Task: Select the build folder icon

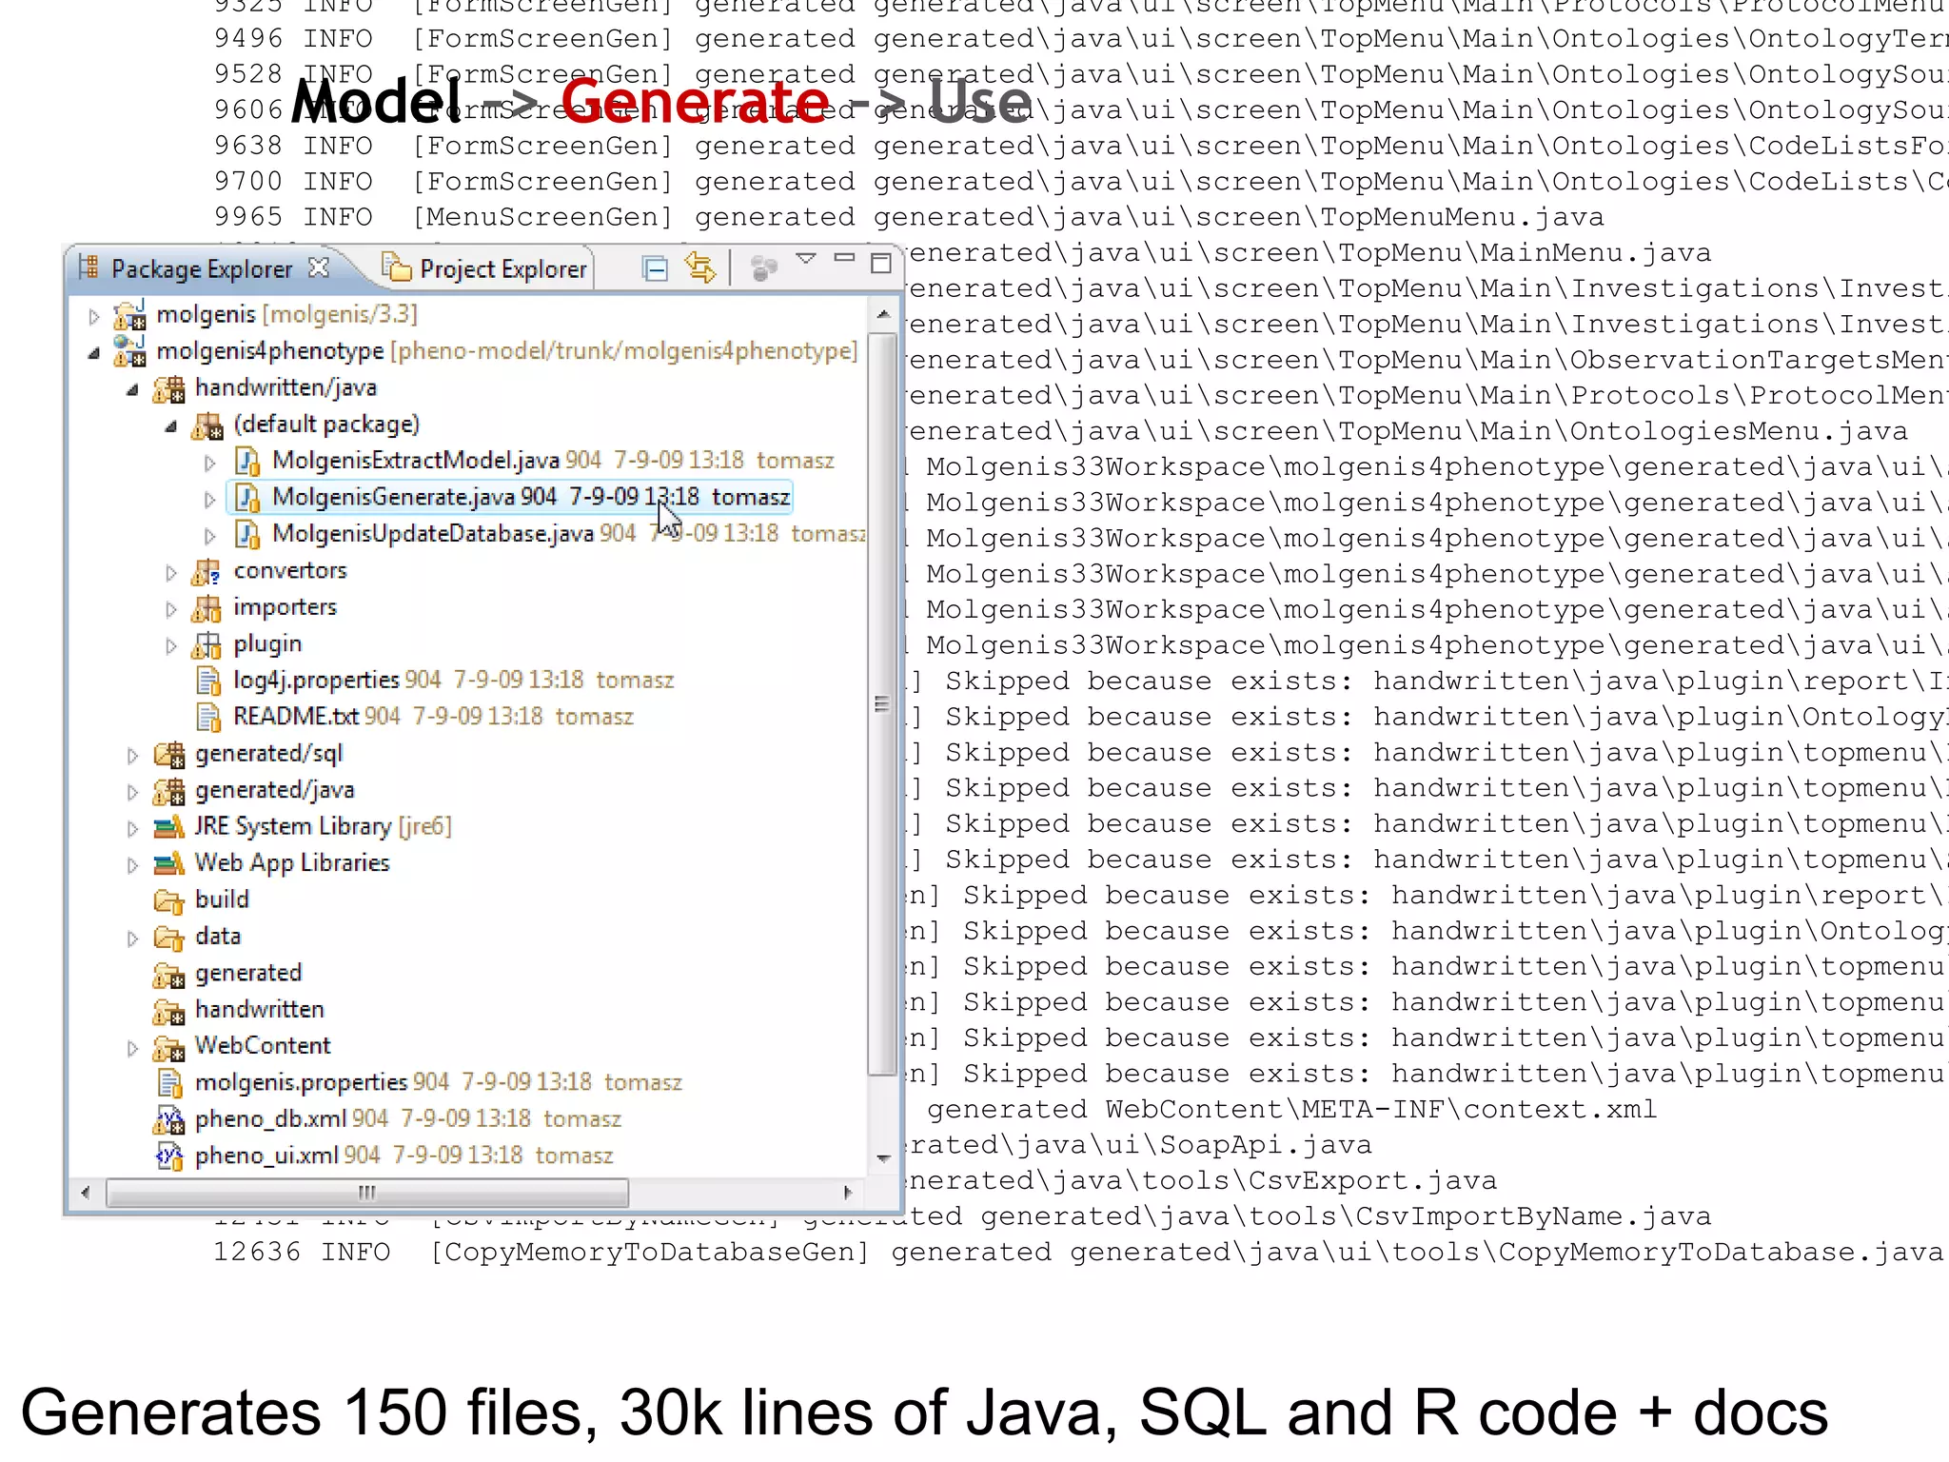Action: click(168, 900)
